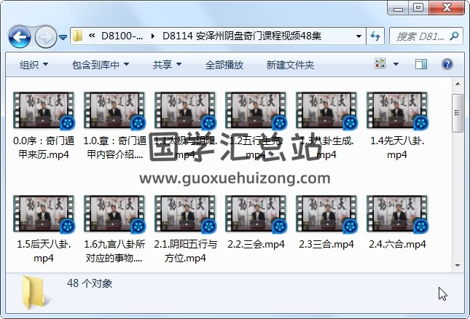470x319 pixels.
Task: Click the scrollbar down arrow
Action: (x=458, y=266)
